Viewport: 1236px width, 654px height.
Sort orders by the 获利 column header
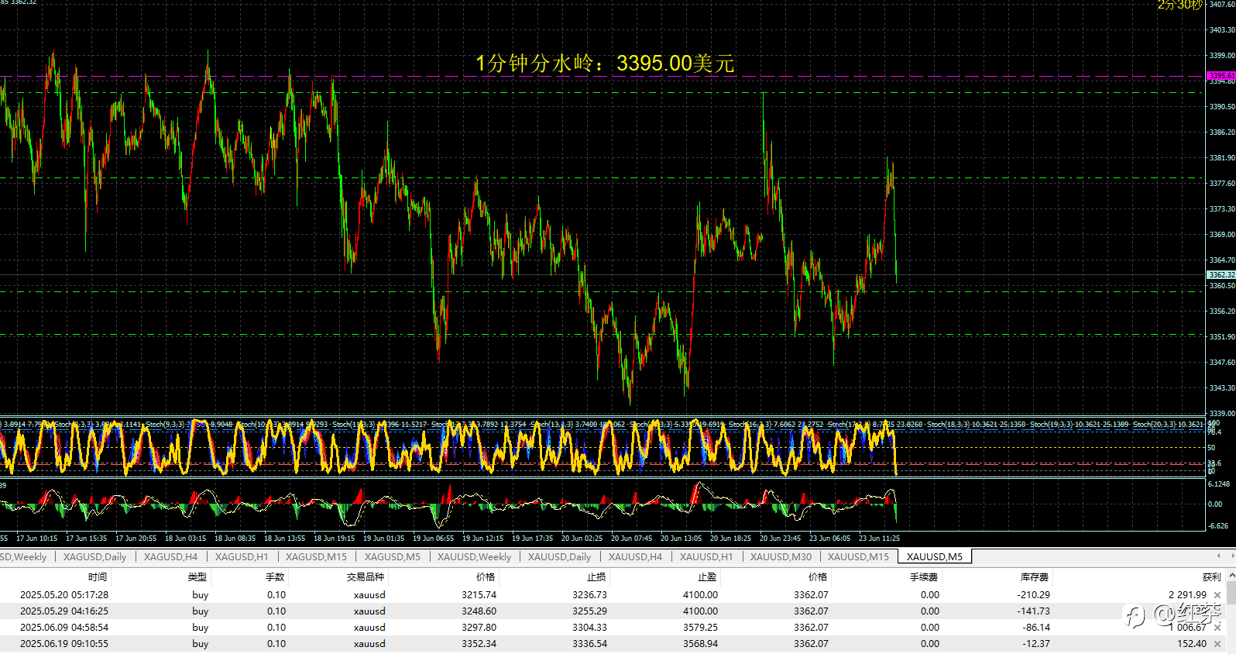click(1211, 577)
